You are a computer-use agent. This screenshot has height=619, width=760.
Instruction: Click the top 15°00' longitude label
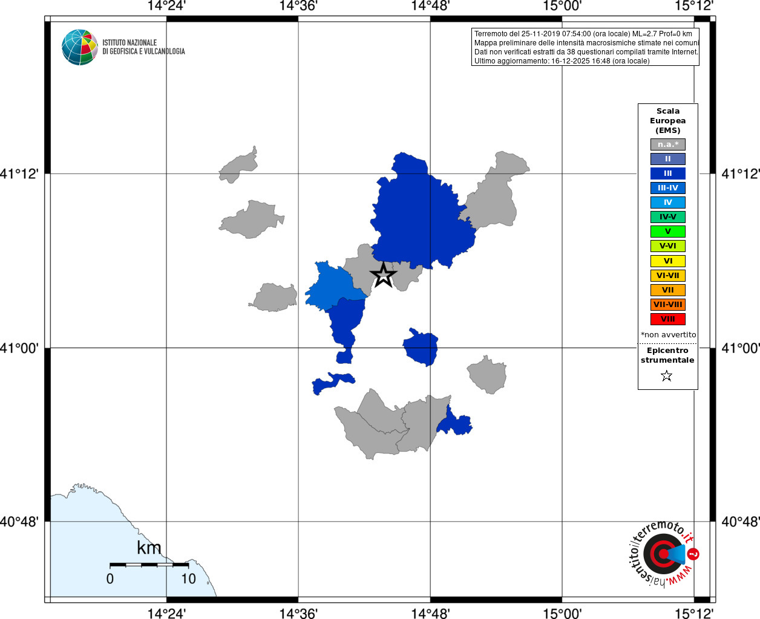pyautogui.click(x=562, y=6)
